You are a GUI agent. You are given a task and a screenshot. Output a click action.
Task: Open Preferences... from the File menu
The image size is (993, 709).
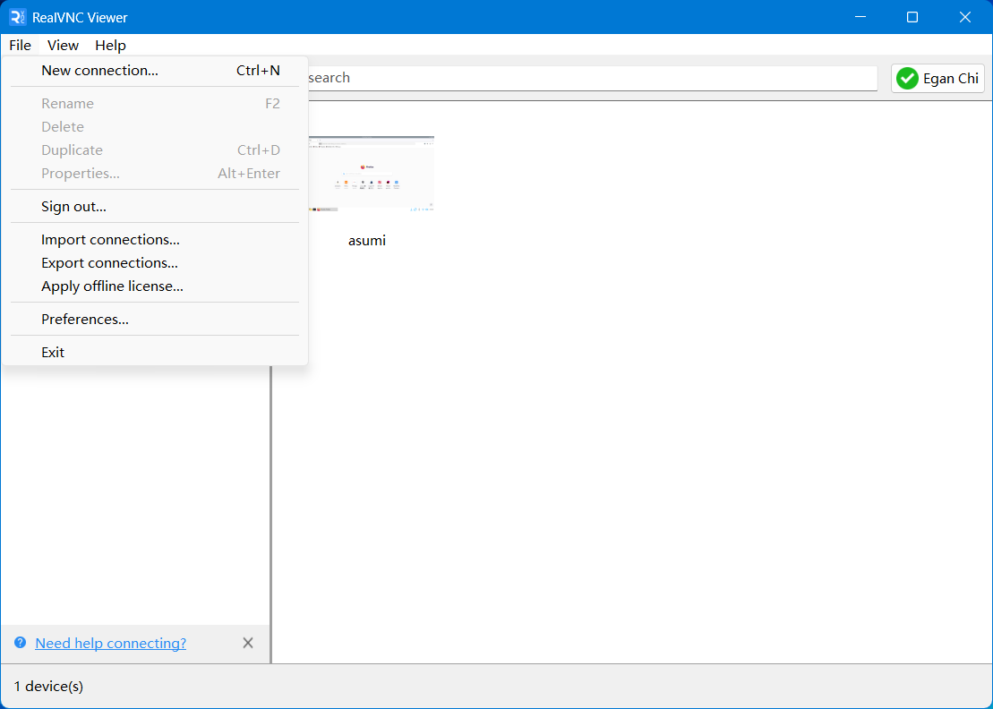pos(85,320)
